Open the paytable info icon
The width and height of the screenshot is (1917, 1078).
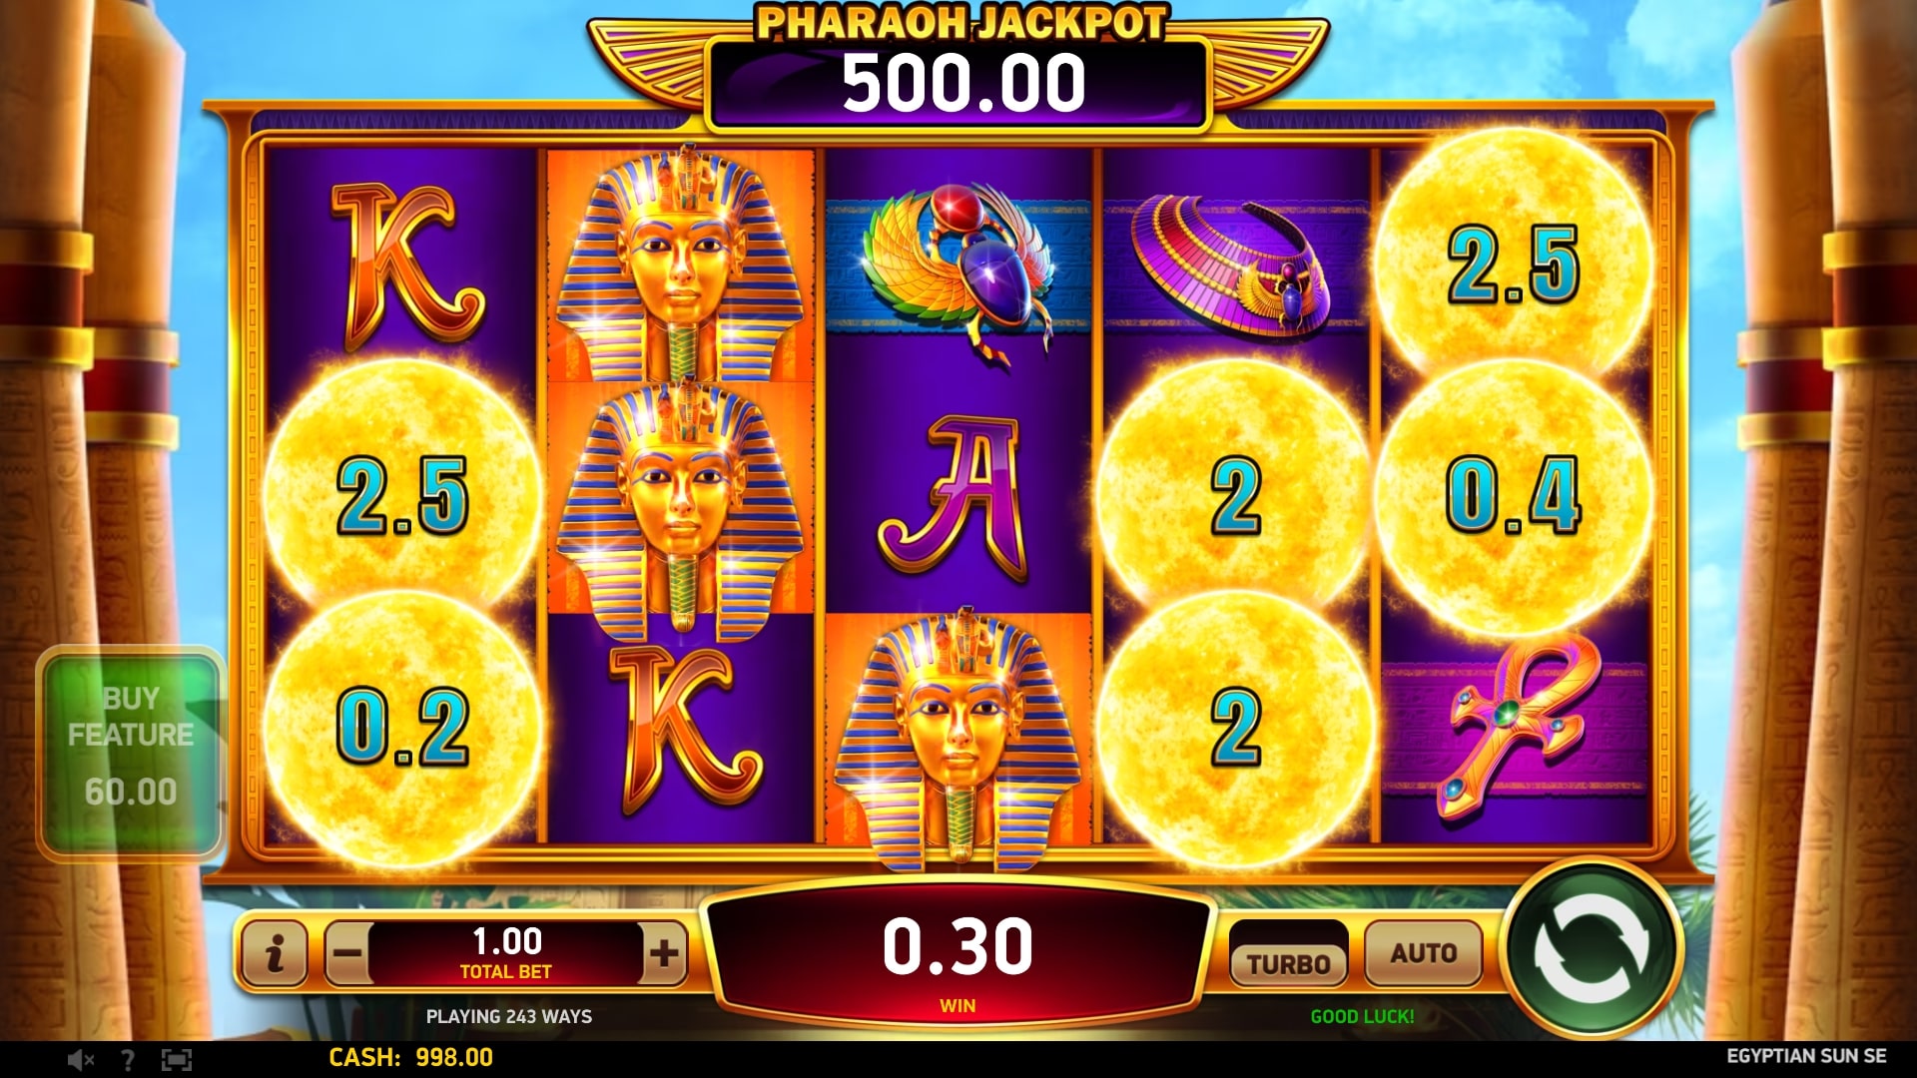click(x=275, y=953)
